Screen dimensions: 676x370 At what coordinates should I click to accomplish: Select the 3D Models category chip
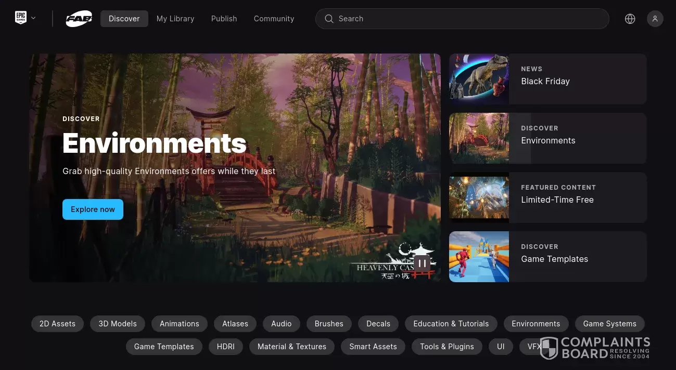[118, 324]
